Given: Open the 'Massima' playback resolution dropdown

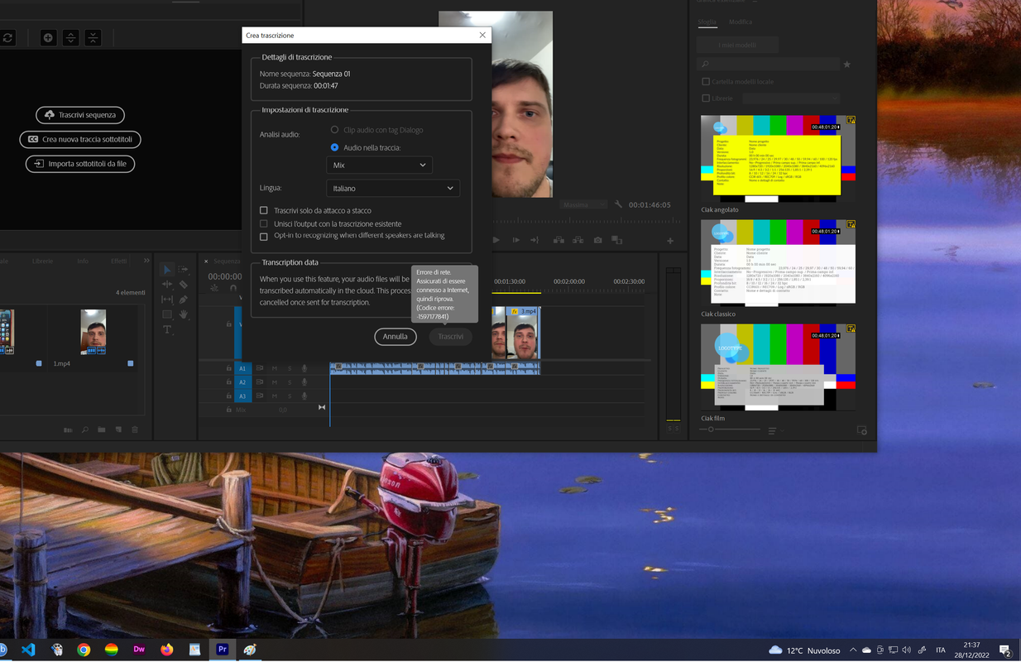Looking at the screenshot, I should [582, 204].
